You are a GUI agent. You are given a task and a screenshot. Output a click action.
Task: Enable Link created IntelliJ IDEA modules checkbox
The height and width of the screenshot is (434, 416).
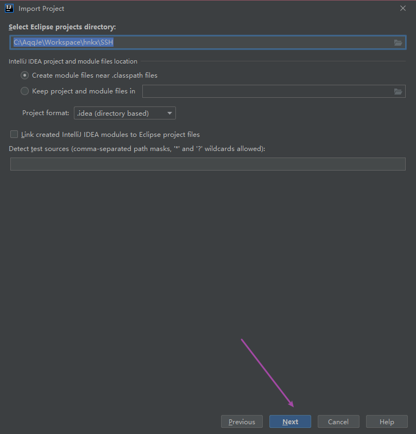click(x=14, y=134)
